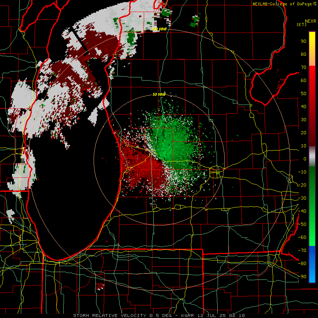Click the gray zero-velocity segment of the color bar
Viewport: 318px width, 318px height.
(x=312, y=157)
